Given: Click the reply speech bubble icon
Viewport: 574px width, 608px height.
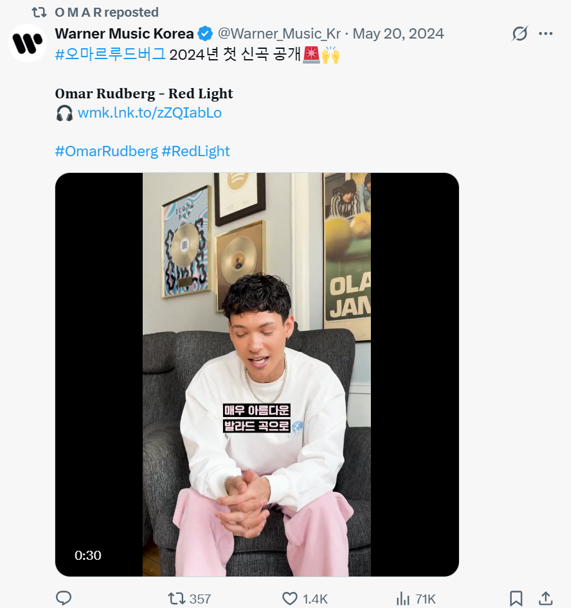Looking at the screenshot, I should point(63,598).
